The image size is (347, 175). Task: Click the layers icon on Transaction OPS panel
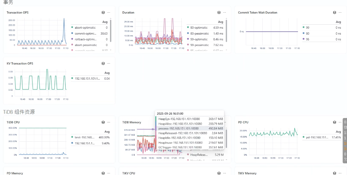point(103,12)
